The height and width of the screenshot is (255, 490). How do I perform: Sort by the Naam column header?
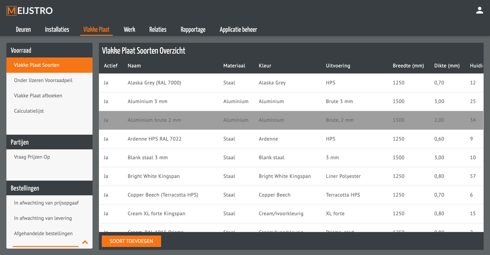coord(134,66)
